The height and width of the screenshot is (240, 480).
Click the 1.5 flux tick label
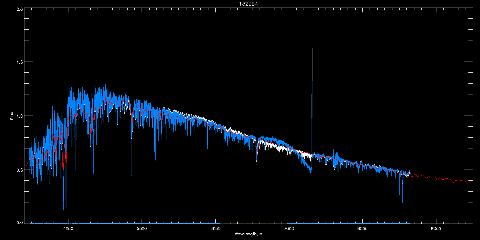coord(20,62)
